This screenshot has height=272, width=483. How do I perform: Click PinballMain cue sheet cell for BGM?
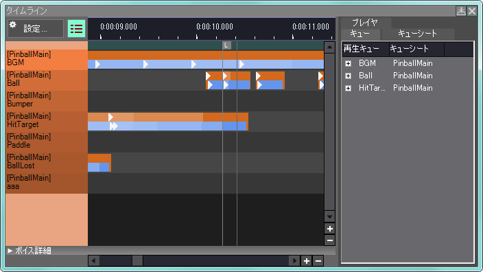click(x=413, y=63)
